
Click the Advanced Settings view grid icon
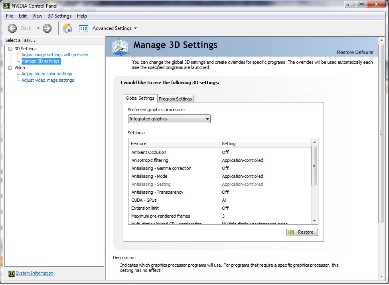click(x=84, y=29)
